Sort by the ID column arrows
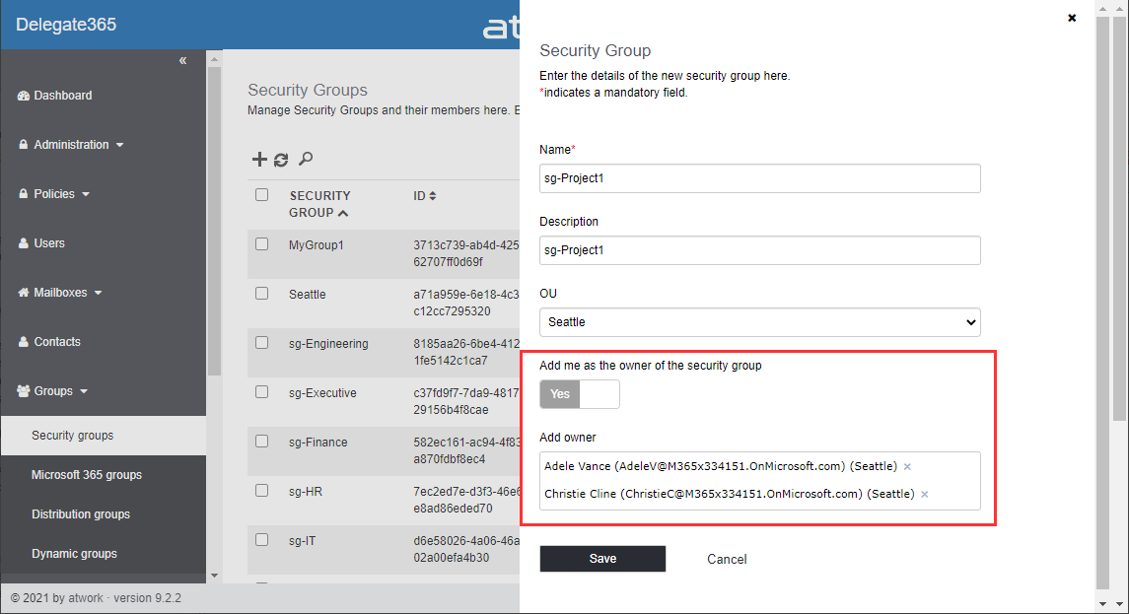1129x614 pixels. [x=432, y=196]
